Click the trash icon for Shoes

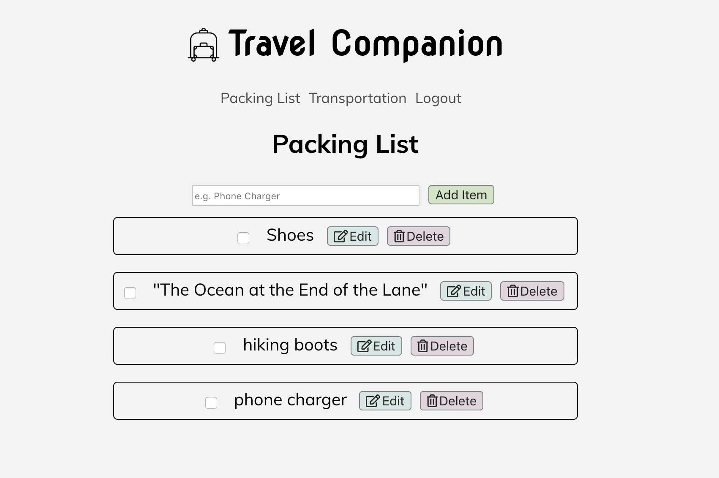[x=399, y=236]
